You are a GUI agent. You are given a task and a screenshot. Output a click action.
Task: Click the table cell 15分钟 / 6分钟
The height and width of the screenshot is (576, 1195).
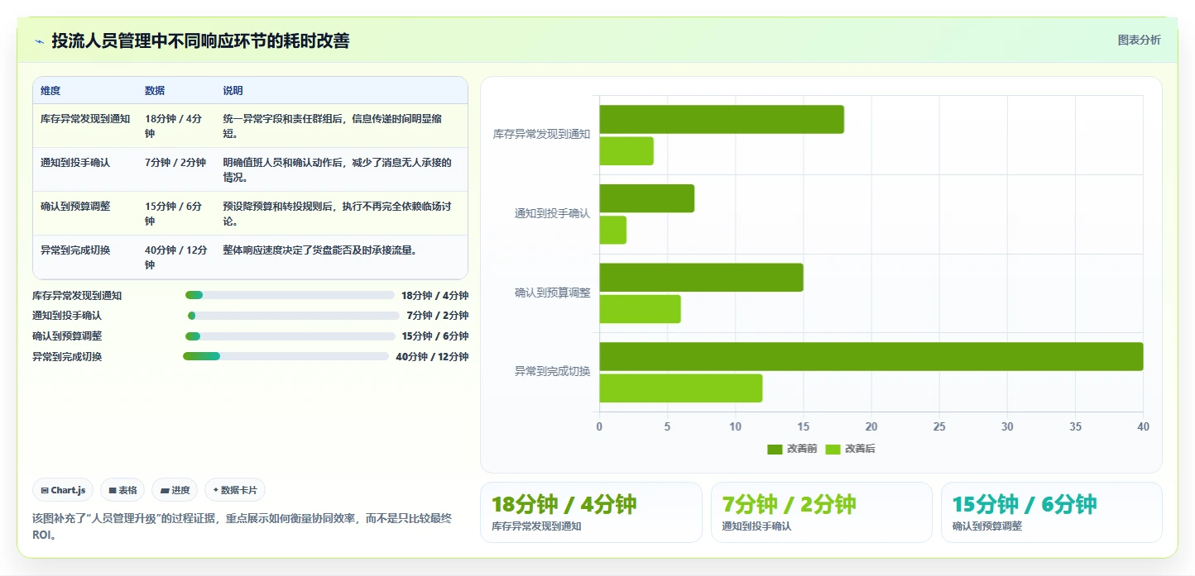[x=175, y=213]
